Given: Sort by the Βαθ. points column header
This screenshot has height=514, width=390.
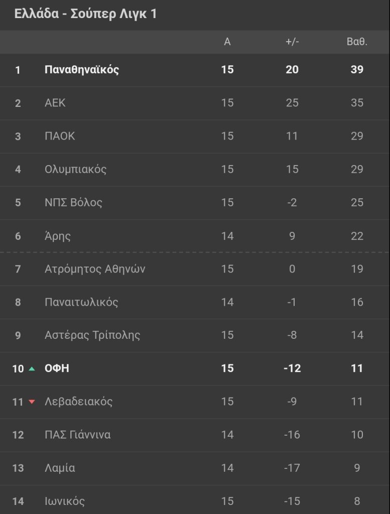Looking at the screenshot, I should [357, 42].
